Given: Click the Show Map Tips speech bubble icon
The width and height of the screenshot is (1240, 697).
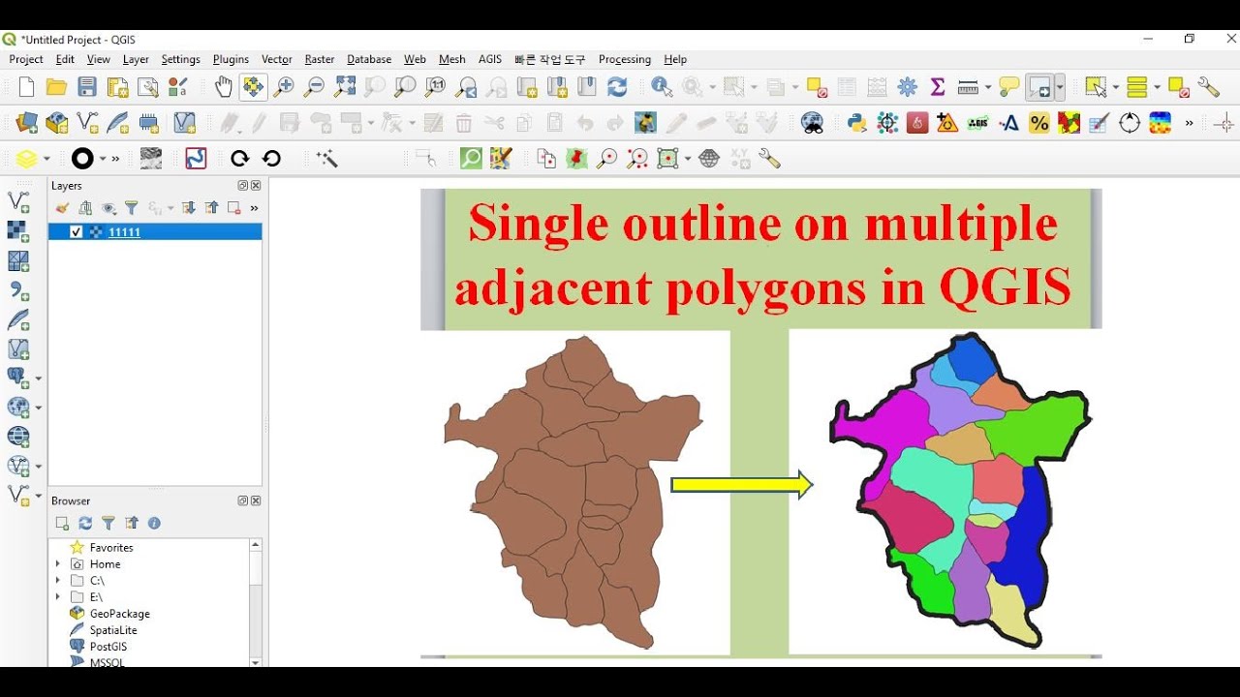Looking at the screenshot, I should pos(1009,87).
